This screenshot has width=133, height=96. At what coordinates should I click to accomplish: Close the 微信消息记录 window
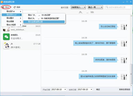(x=131, y=2)
